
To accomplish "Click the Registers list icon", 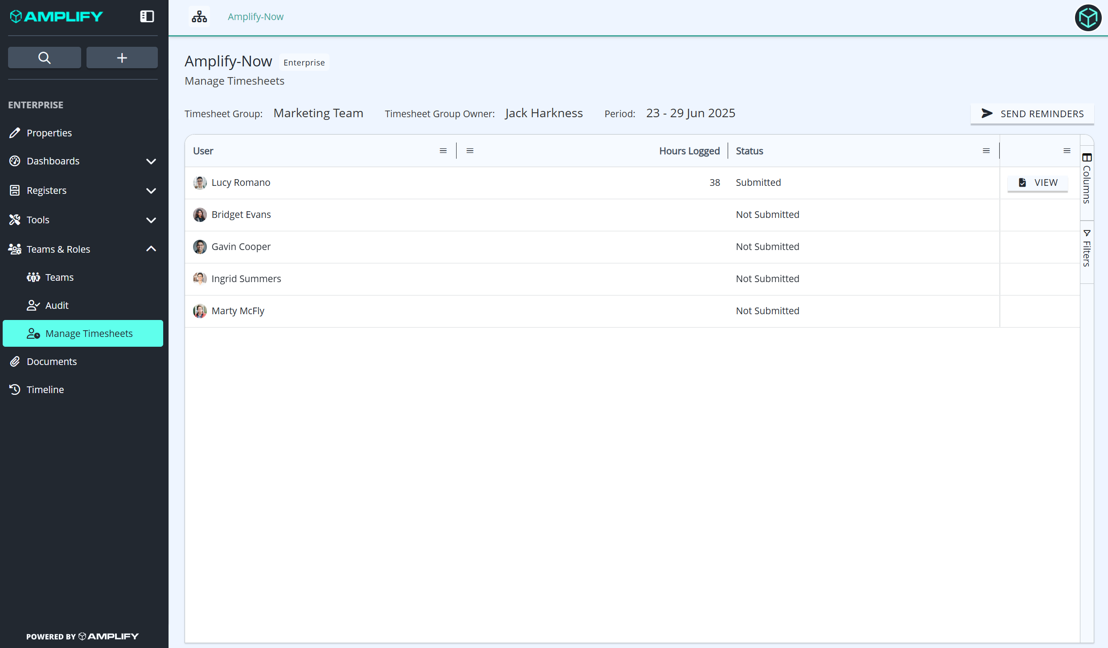I will (x=15, y=190).
